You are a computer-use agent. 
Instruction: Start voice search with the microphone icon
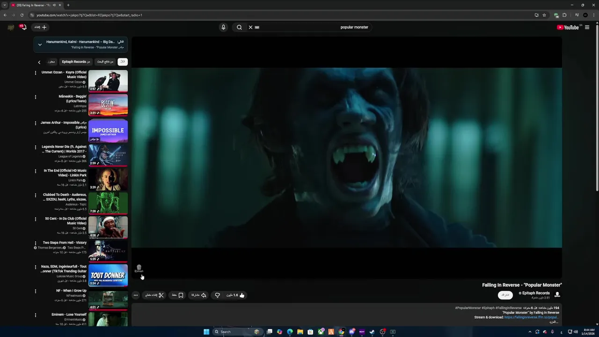pos(223,27)
